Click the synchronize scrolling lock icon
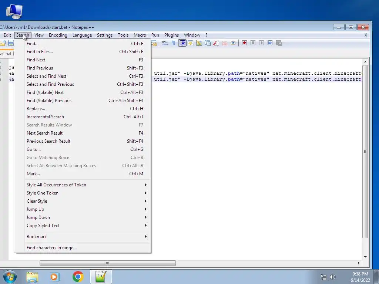Viewport: 379px width, 284px height. [154, 43]
